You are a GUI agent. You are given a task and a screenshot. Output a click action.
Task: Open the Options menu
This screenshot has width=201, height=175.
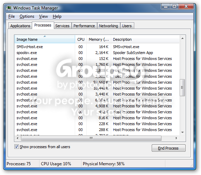(27, 16)
